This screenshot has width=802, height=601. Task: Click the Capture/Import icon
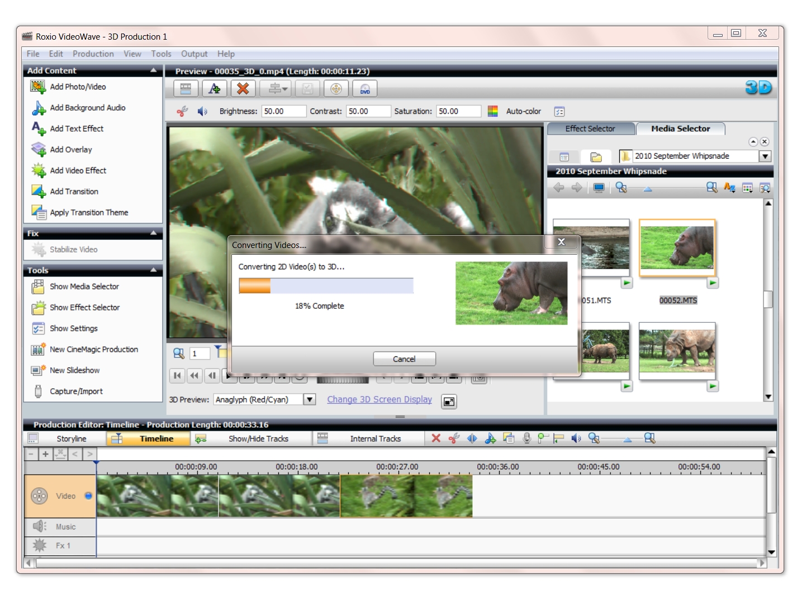click(x=38, y=392)
